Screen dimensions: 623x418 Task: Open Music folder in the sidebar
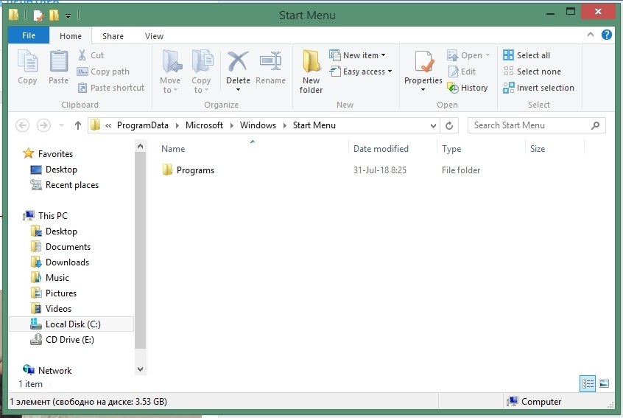pos(50,278)
